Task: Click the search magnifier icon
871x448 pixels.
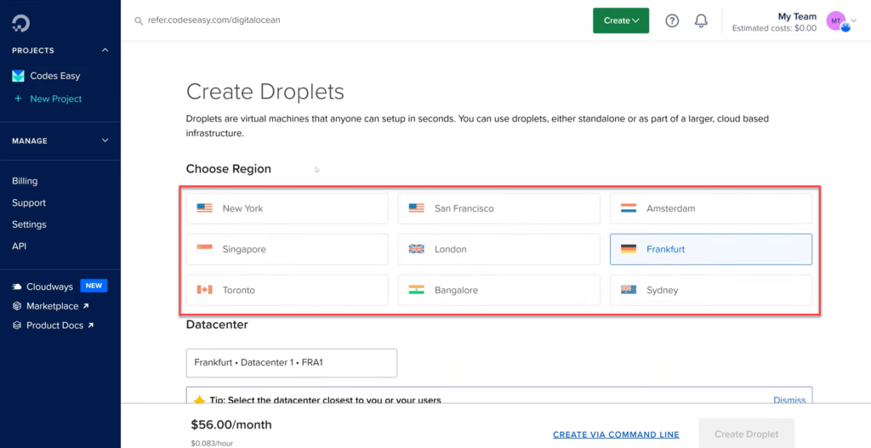Action: pyautogui.click(x=139, y=20)
